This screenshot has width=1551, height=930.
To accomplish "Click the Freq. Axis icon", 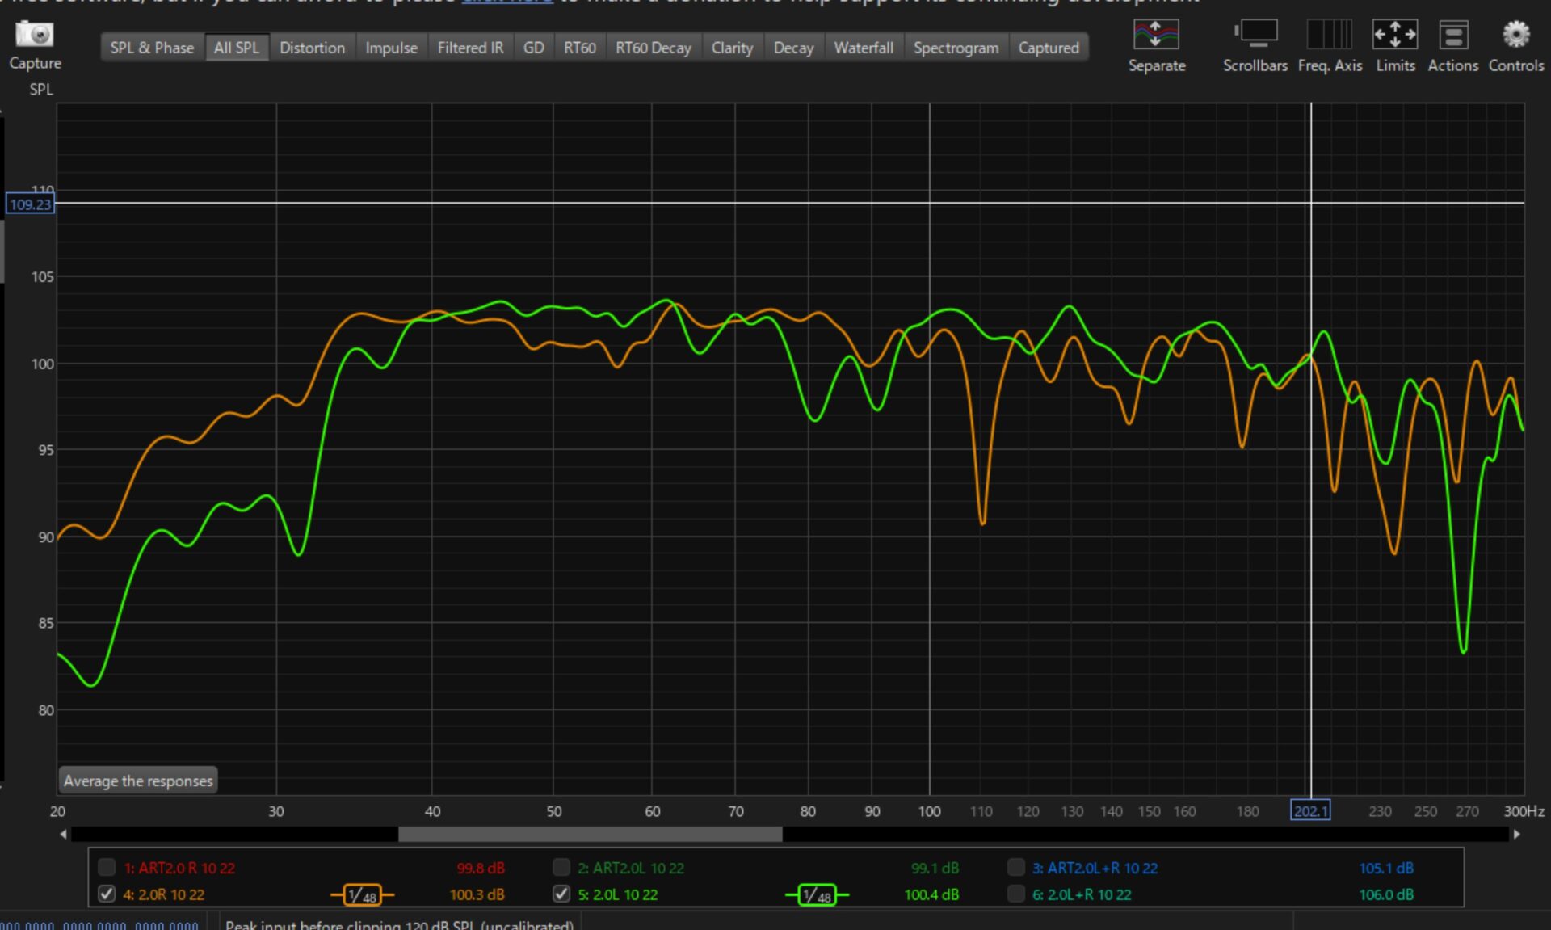I will (1329, 36).
